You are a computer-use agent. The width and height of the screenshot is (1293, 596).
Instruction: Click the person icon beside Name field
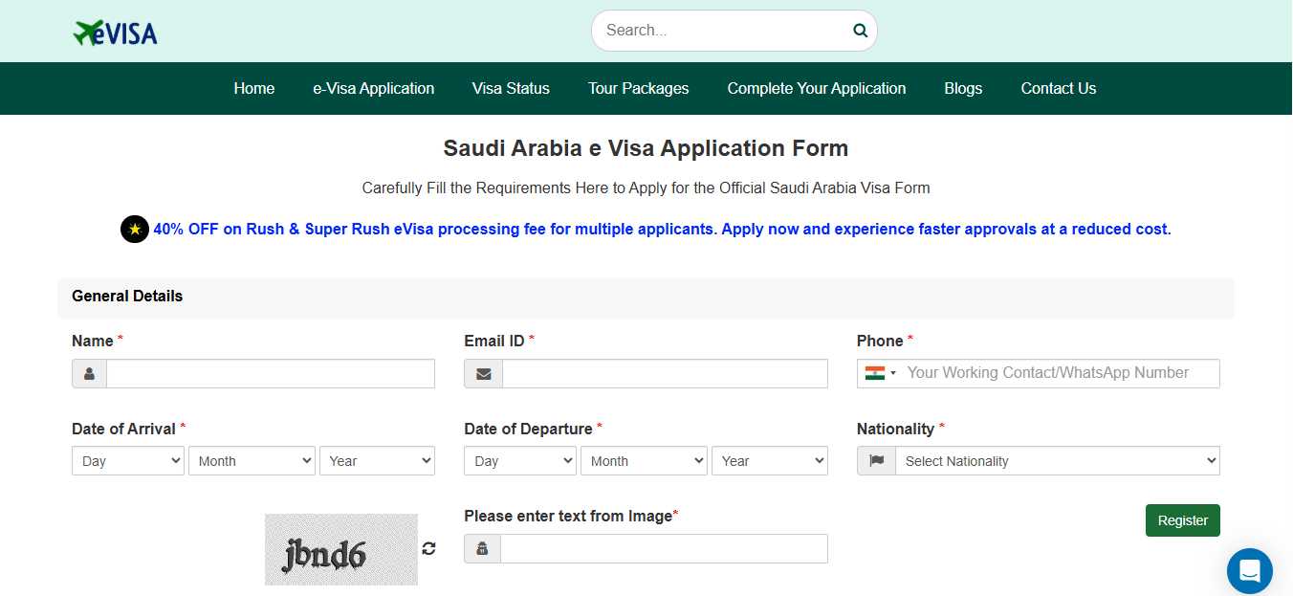pos(89,374)
